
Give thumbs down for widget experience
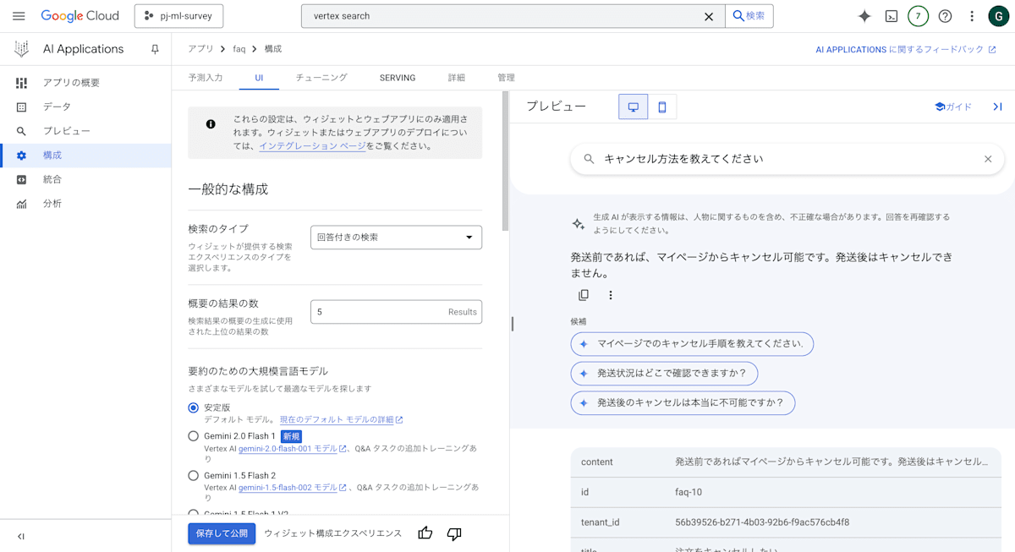[454, 533]
